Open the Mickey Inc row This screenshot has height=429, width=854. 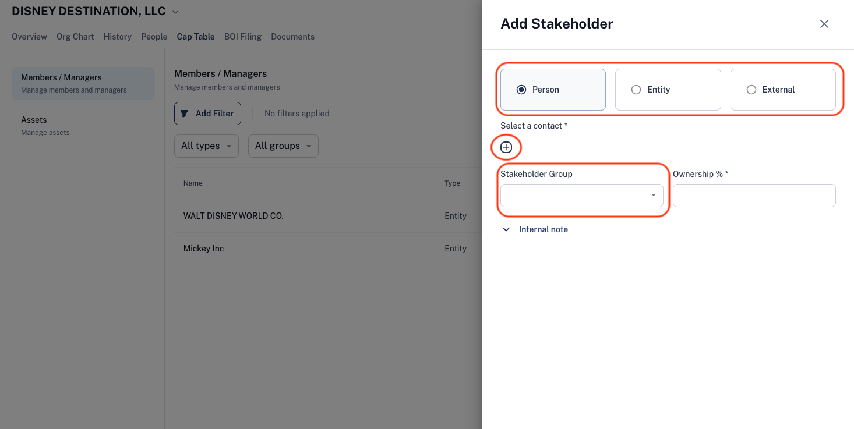pos(328,249)
